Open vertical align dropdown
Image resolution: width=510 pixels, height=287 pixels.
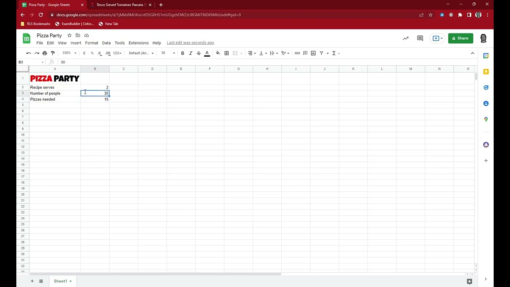(263, 53)
